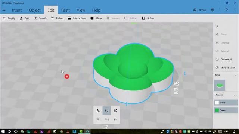Click the rotation degree input field
Viewport: 239px width, 134px height.
click(98, 119)
